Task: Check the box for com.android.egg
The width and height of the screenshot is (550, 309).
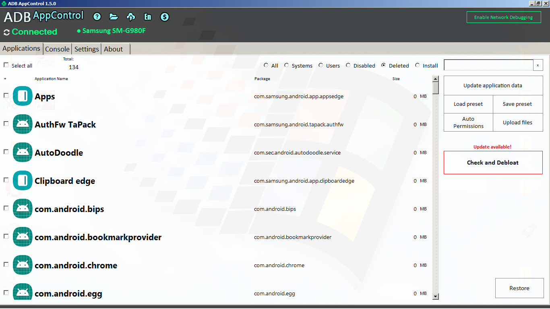Action: pyautogui.click(x=6, y=293)
